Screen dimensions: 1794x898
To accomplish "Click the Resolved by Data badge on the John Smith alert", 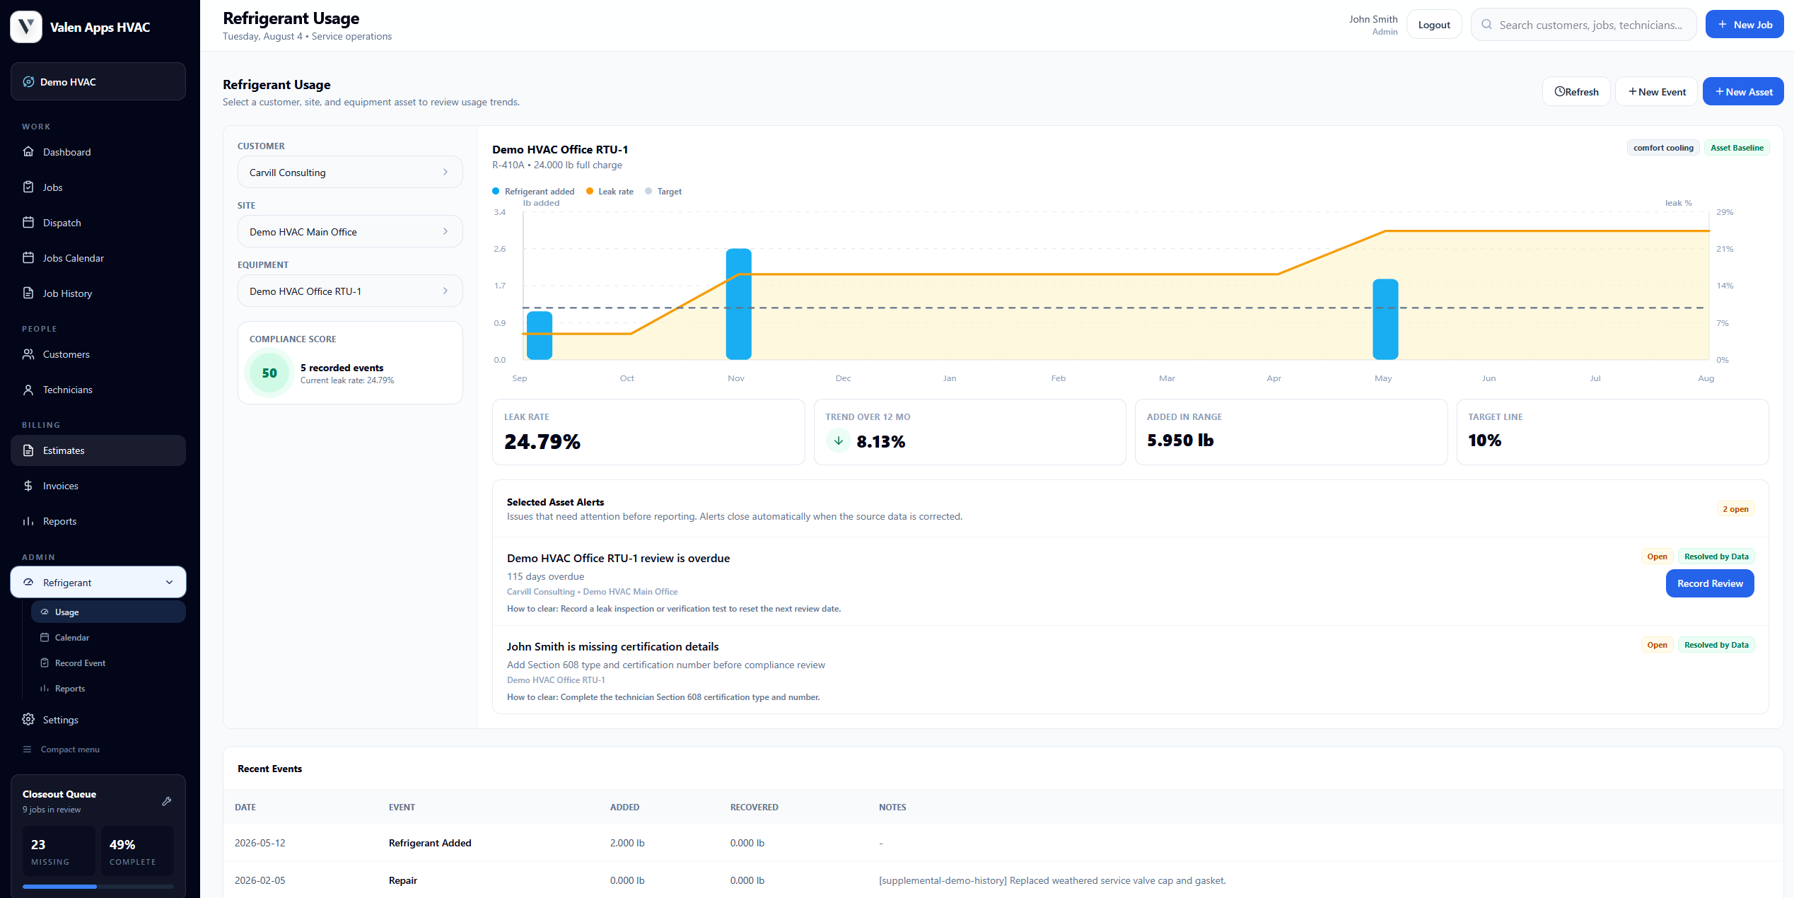I will tap(1716, 644).
